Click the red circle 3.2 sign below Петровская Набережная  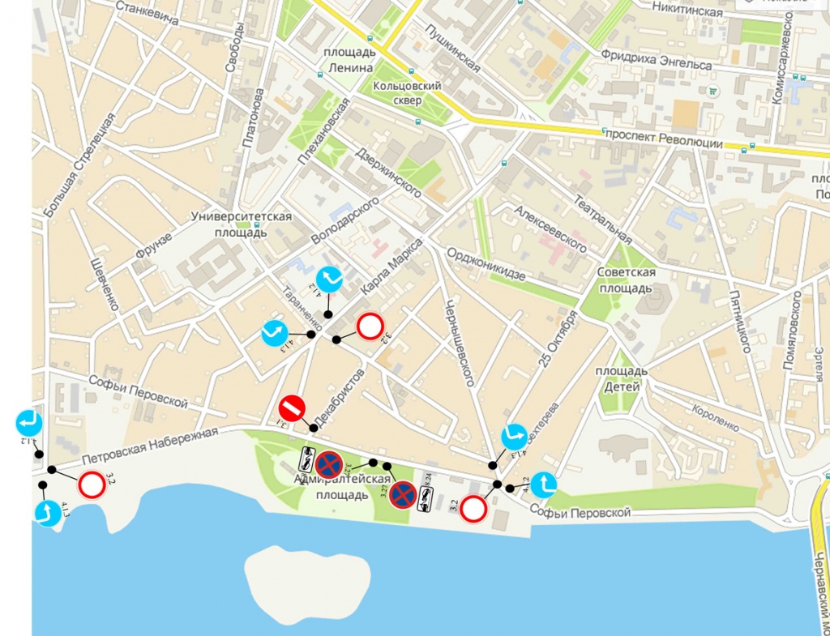pyautogui.click(x=92, y=484)
